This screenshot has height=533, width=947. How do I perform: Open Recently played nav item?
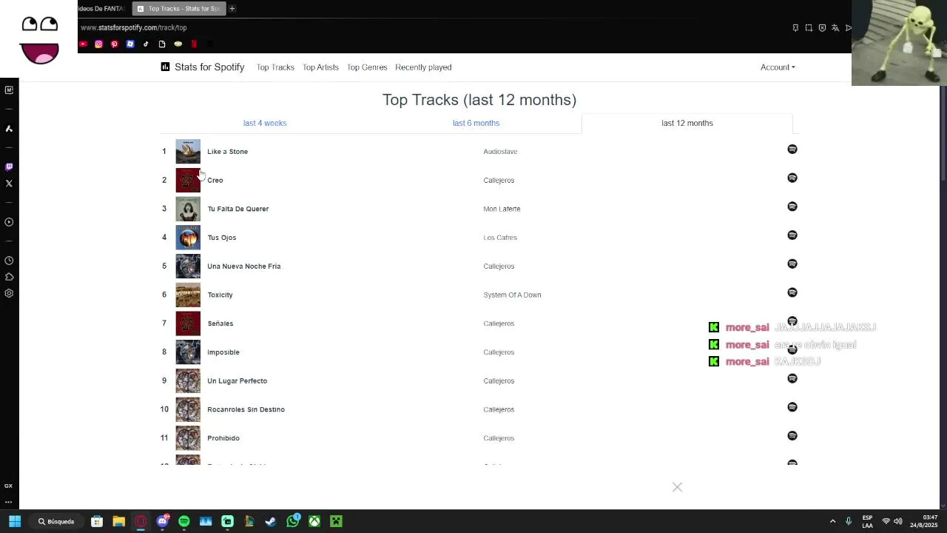point(423,67)
